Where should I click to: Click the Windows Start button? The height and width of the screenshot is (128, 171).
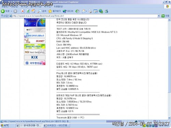pyautogui.click(x=5, y=125)
